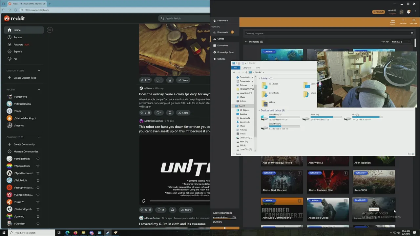
Task: Seek within Reddit Unitree video progress bar
Action: pyautogui.click(x=180, y=201)
